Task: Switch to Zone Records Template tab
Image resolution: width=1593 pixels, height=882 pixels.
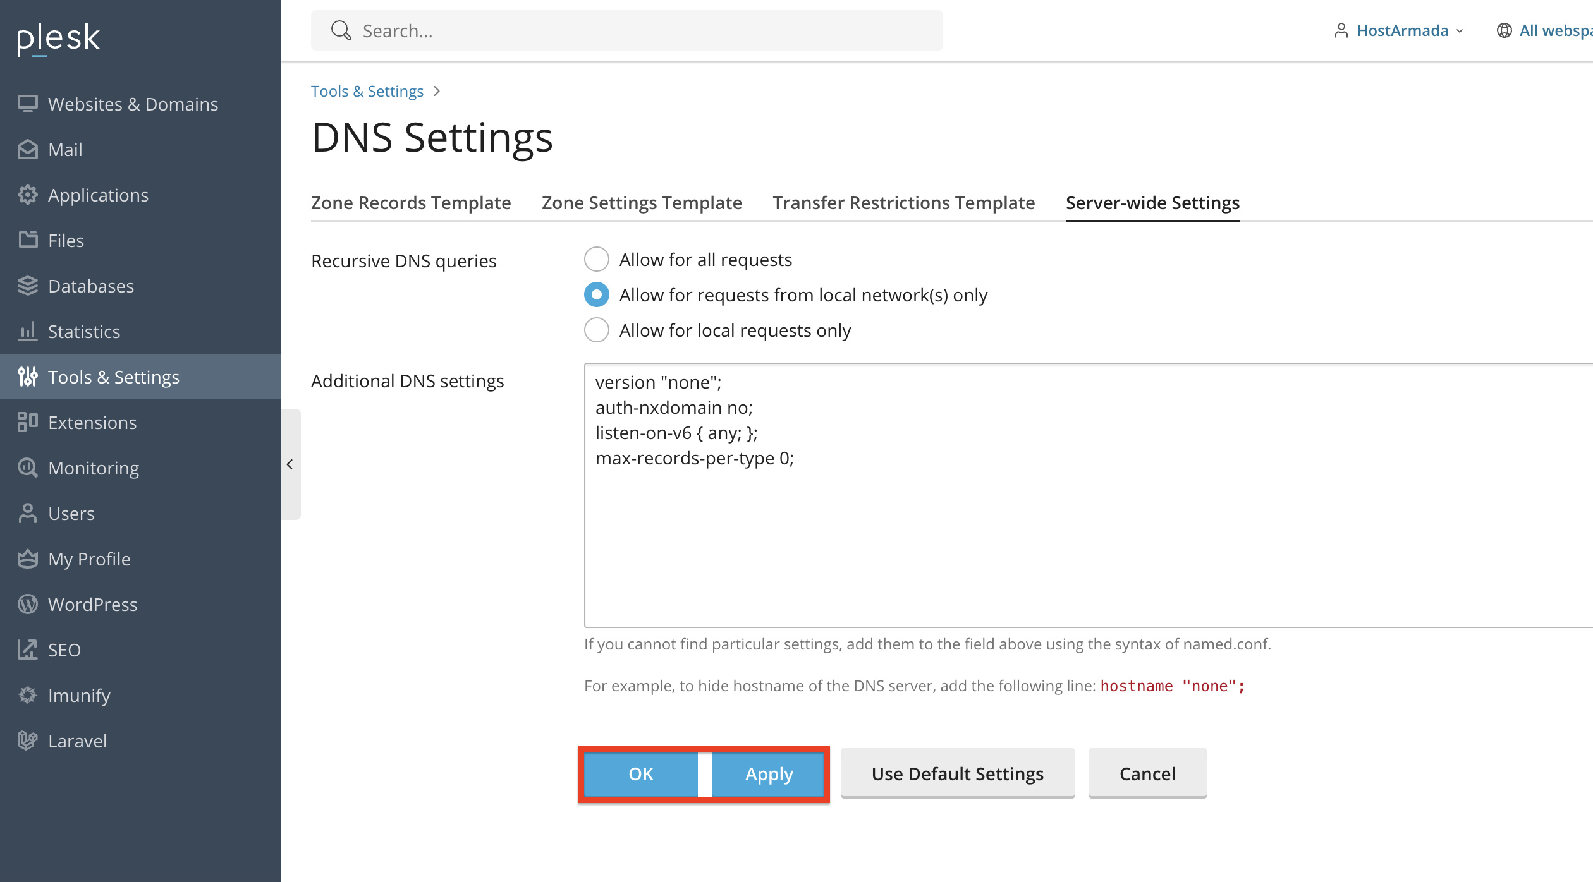Action: (x=411, y=203)
